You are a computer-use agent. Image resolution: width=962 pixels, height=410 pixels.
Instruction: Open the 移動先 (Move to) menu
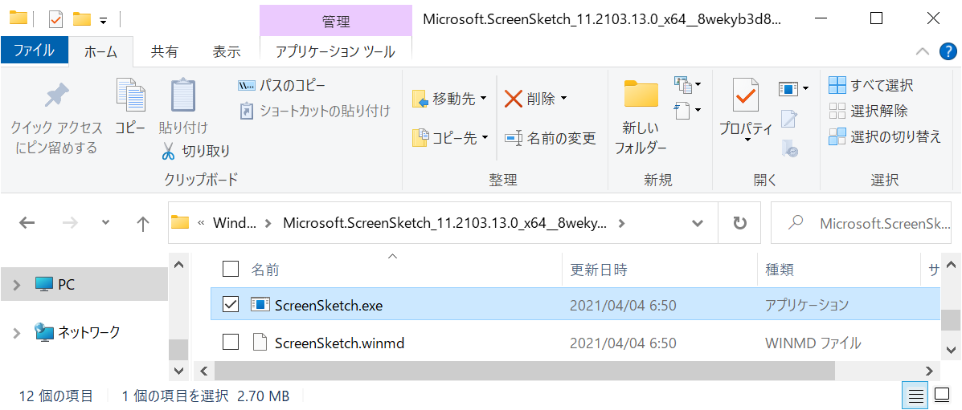click(x=450, y=99)
